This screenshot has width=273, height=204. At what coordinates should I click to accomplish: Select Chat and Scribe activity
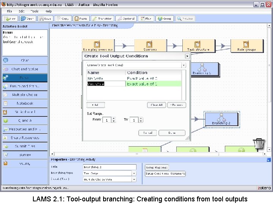click(x=25, y=69)
